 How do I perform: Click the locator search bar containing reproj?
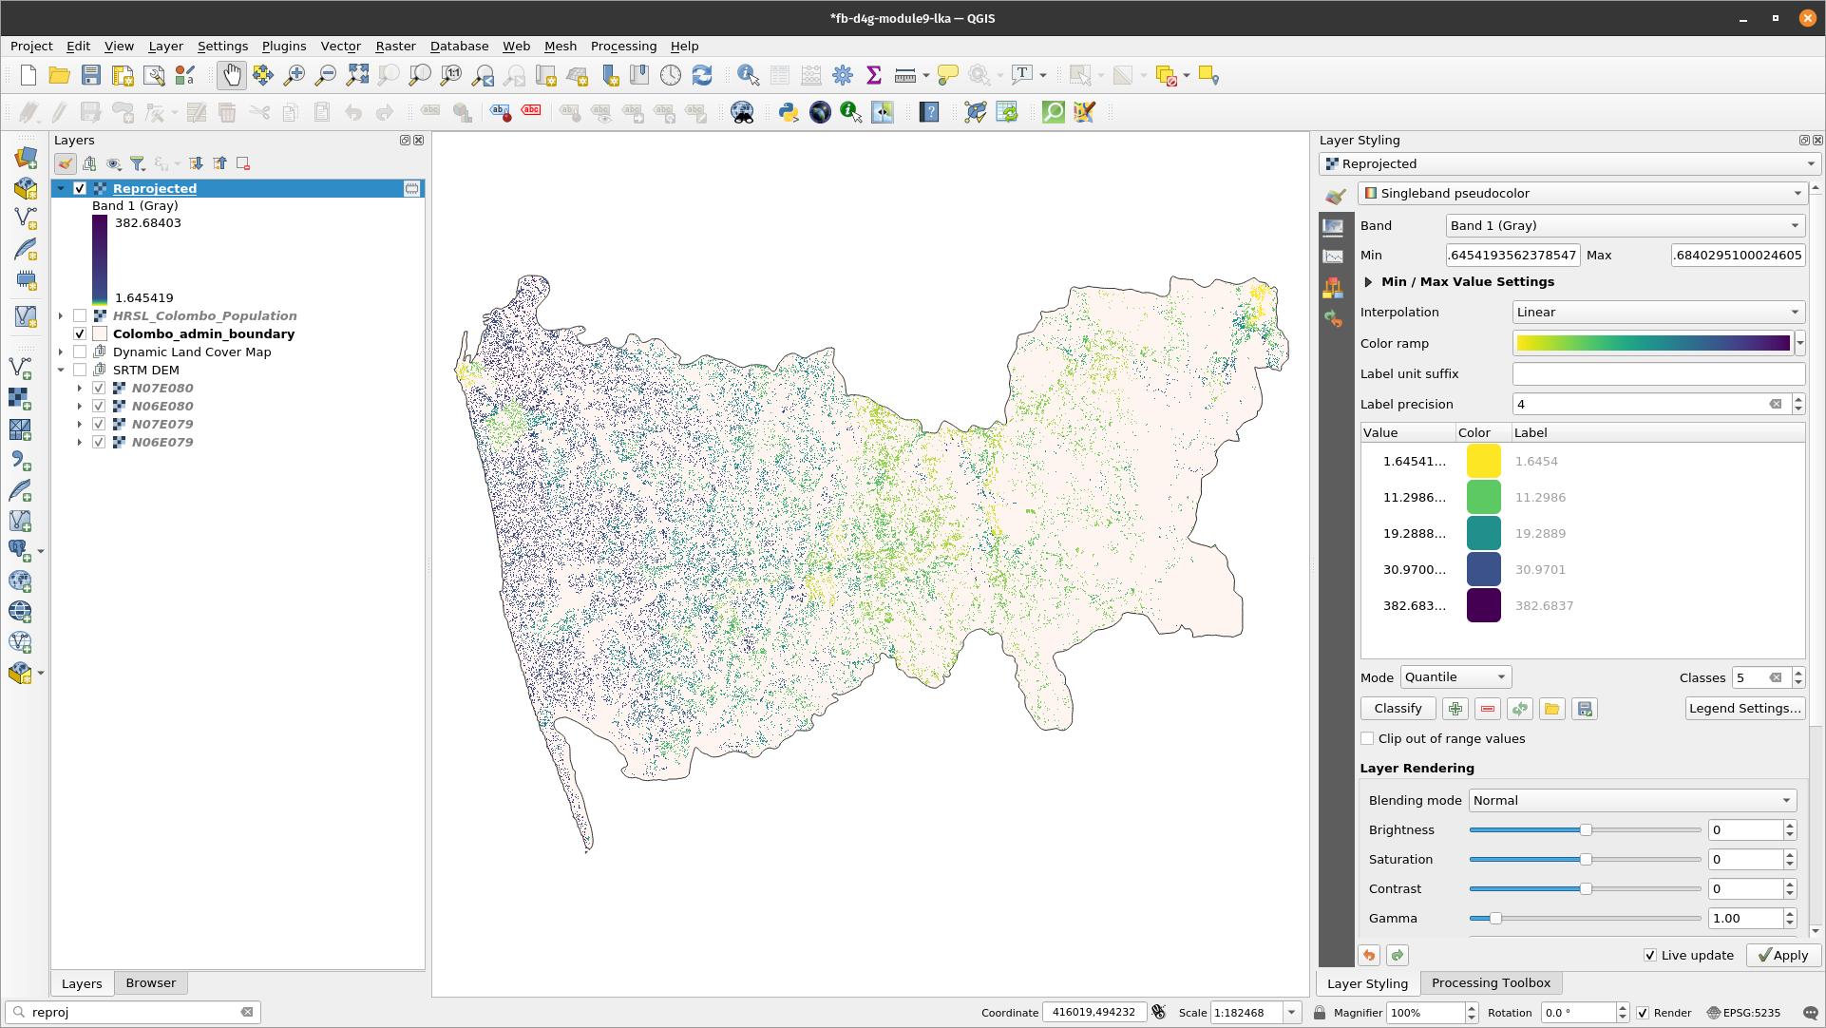133,1013
